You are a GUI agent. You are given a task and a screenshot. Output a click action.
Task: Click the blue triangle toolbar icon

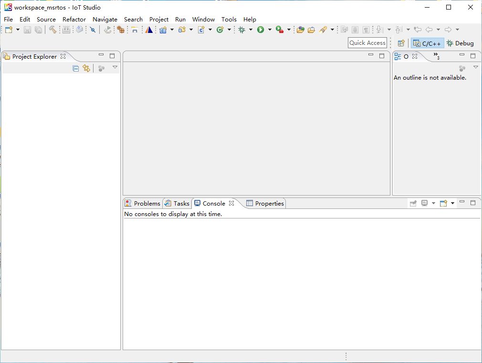point(149,30)
